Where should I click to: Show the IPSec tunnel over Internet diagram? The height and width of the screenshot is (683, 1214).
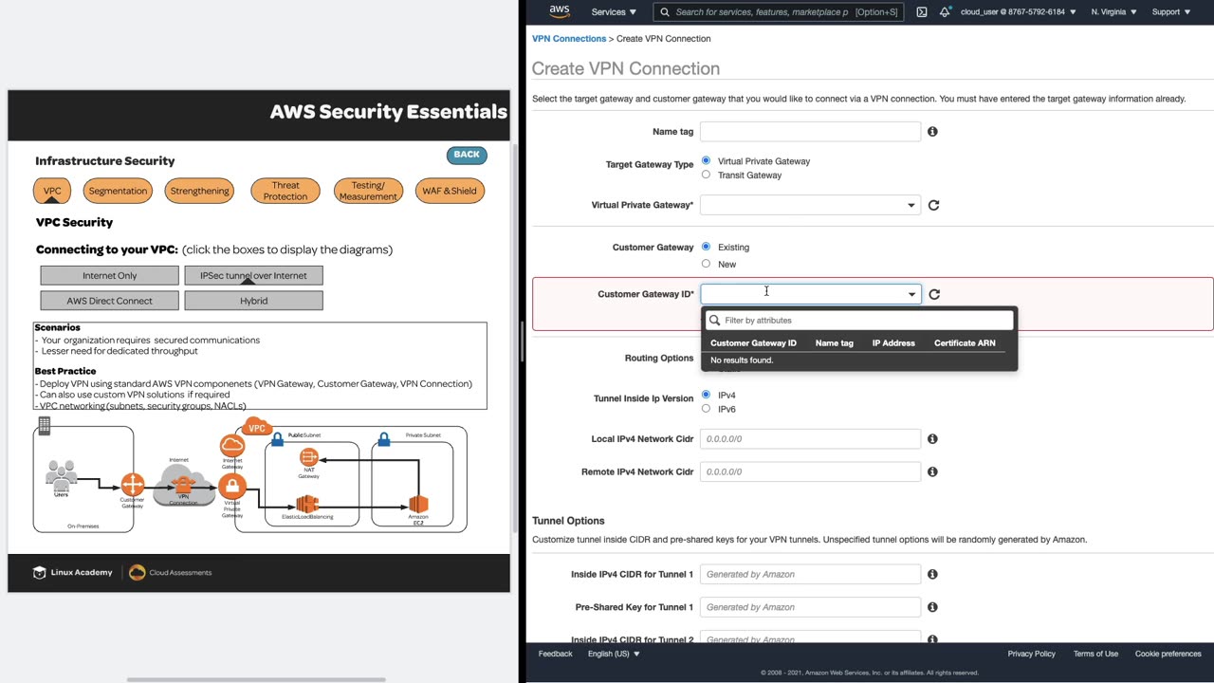click(253, 275)
